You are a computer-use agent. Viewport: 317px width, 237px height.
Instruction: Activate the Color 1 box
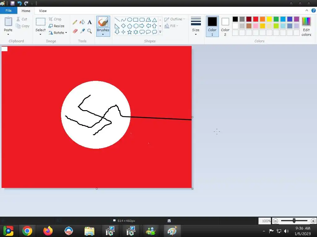pyautogui.click(x=212, y=27)
